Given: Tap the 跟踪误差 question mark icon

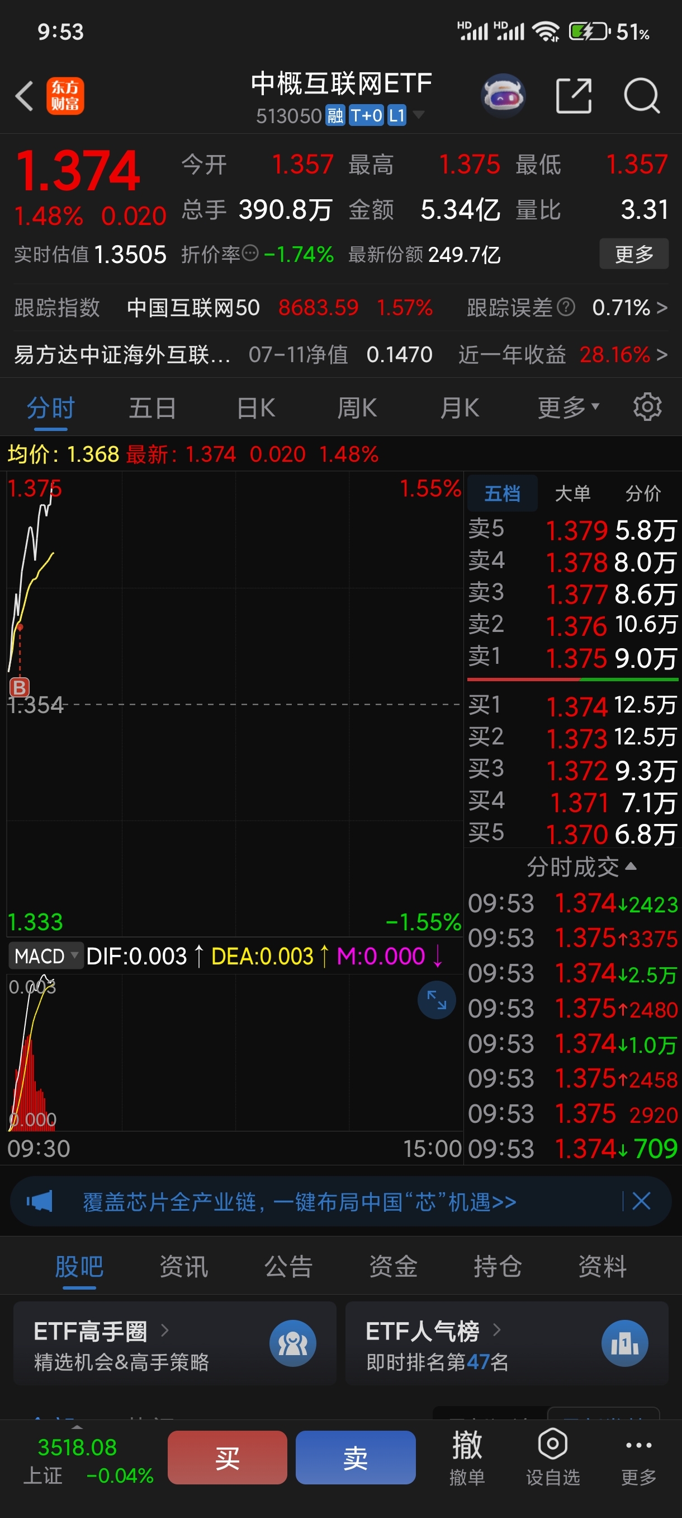Looking at the screenshot, I should pos(566,307).
